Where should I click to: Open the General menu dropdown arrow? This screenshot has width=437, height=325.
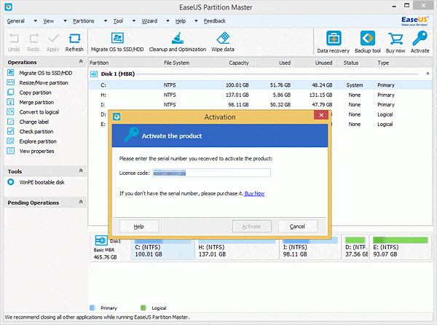[36, 21]
